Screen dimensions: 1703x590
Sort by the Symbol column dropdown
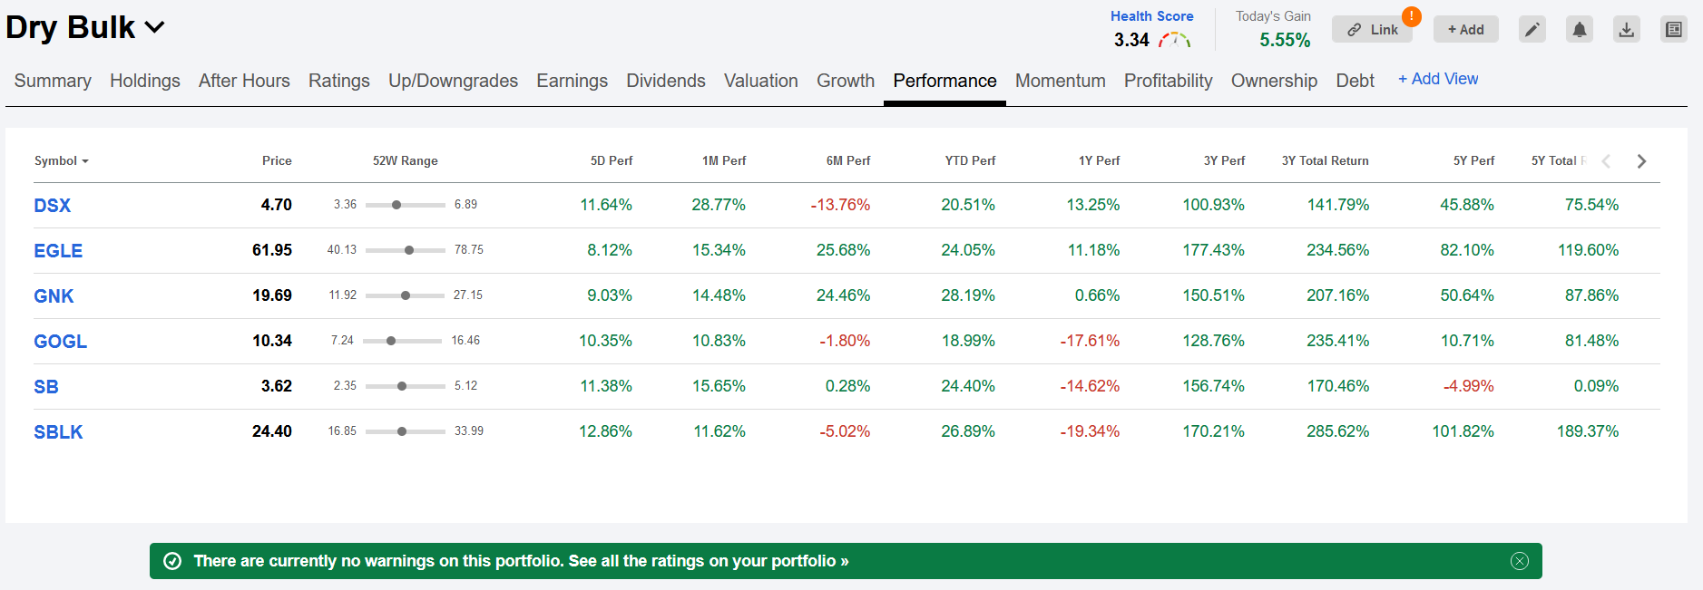coord(62,160)
